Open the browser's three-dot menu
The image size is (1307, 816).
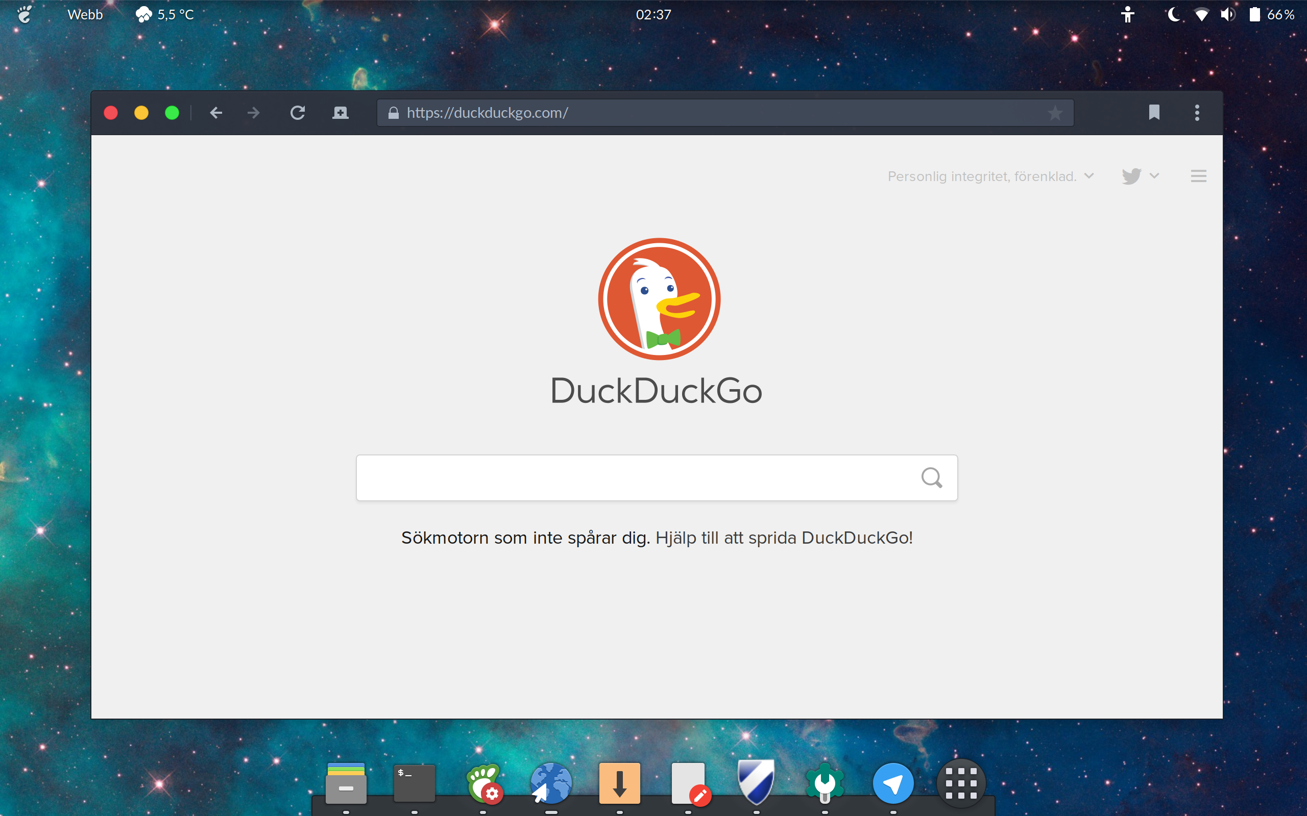[x=1197, y=113]
